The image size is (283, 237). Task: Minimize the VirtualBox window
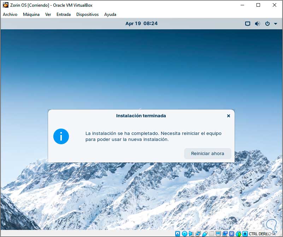tap(242, 5)
